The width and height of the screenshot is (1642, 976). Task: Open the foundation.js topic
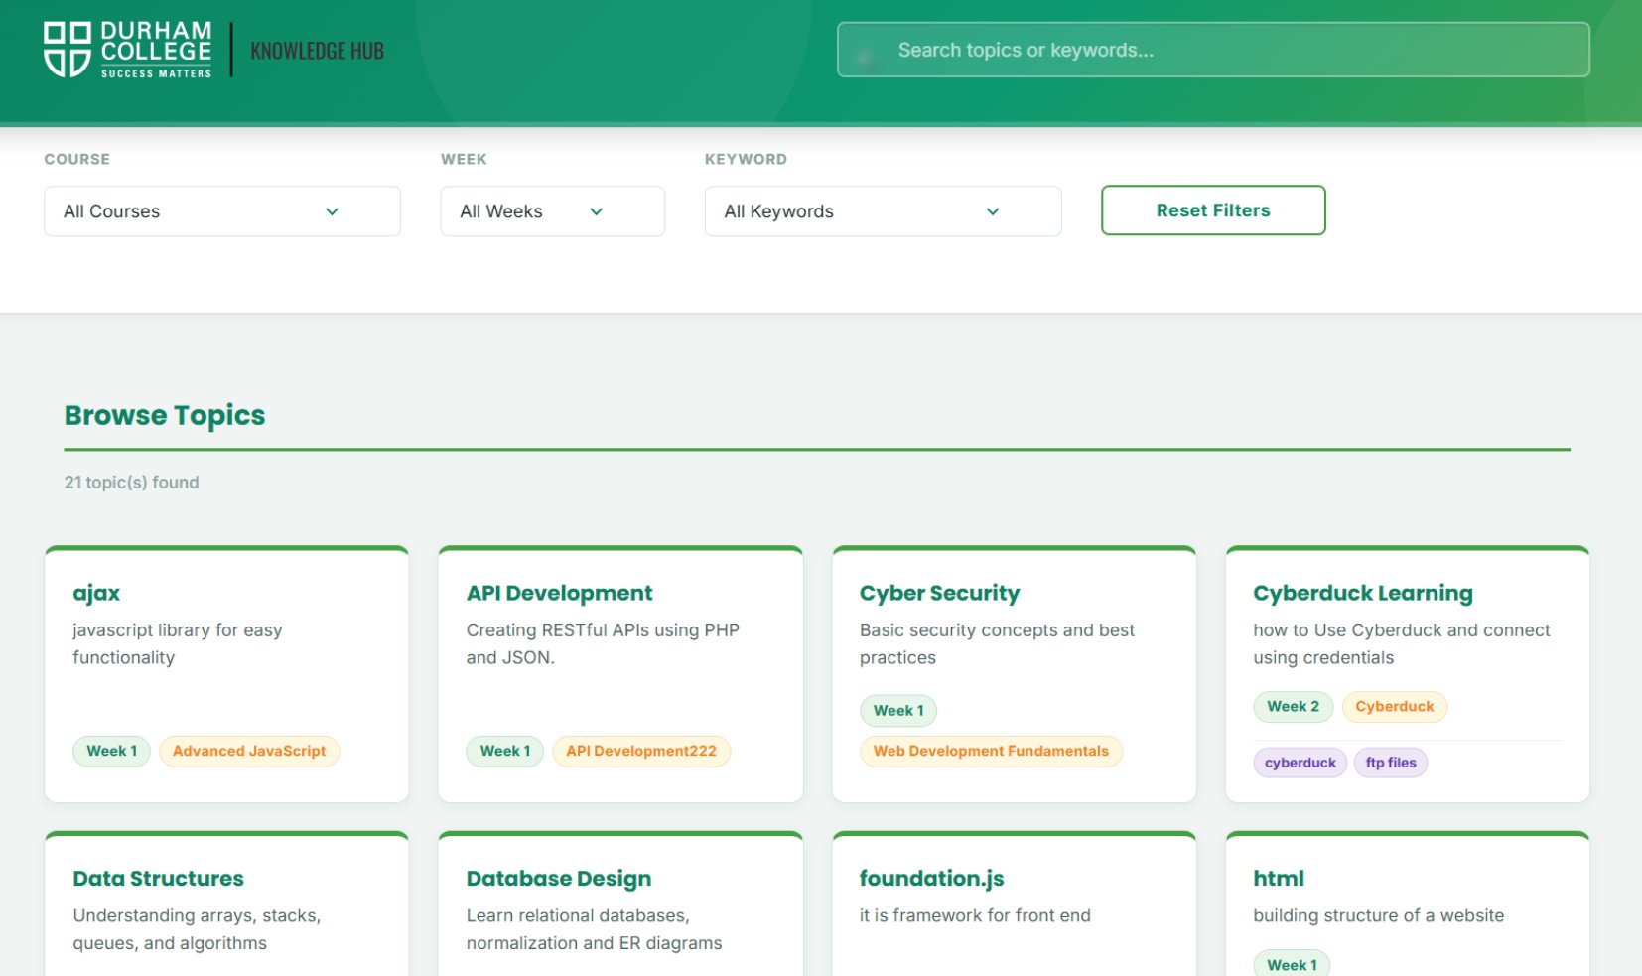931,879
